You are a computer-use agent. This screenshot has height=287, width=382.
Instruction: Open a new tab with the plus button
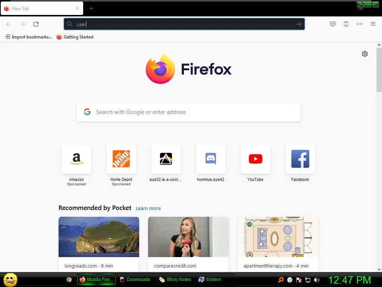(91, 9)
